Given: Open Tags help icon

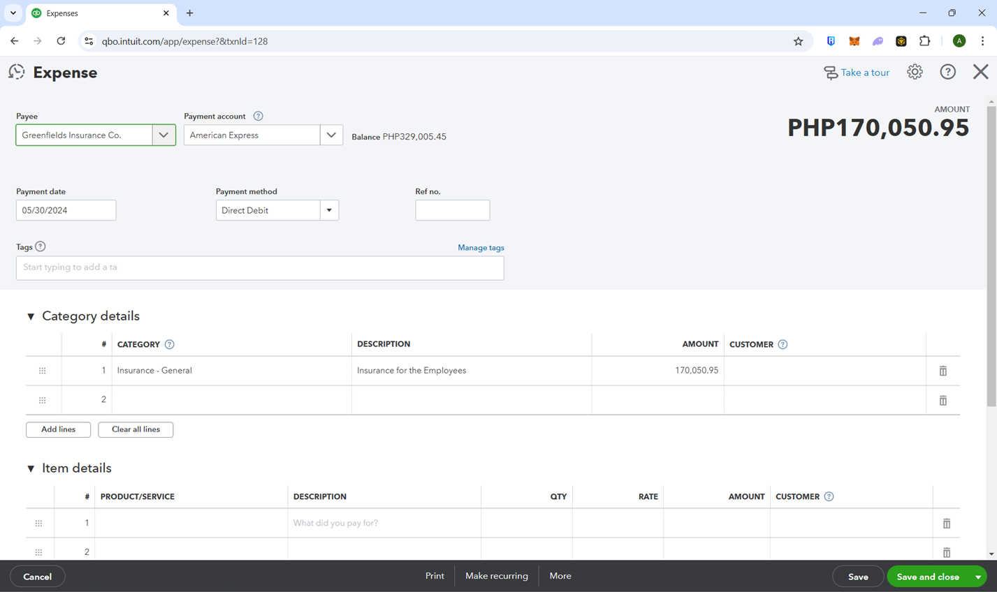Looking at the screenshot, I should point(41,246).
